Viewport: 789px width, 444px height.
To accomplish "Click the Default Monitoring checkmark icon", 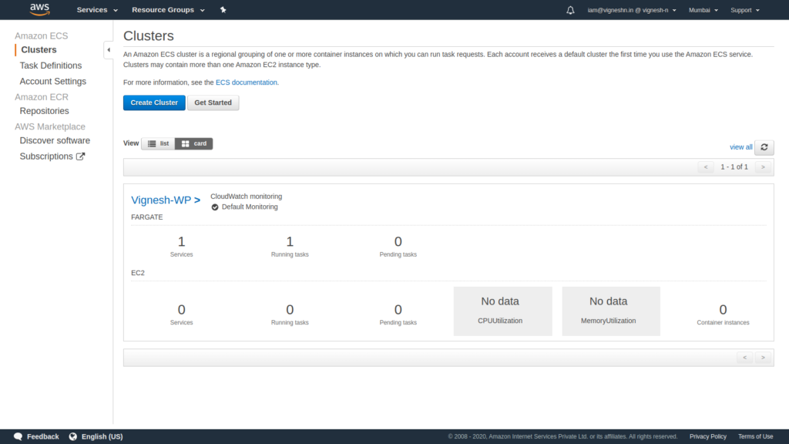I will [215, 207].
